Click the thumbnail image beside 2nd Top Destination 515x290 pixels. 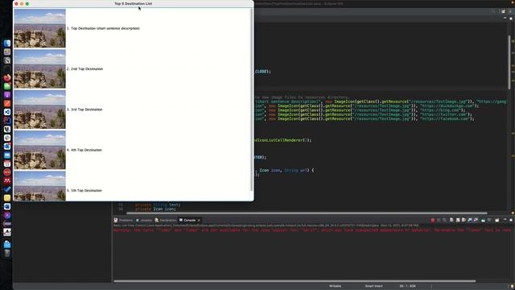click(39, 68)
